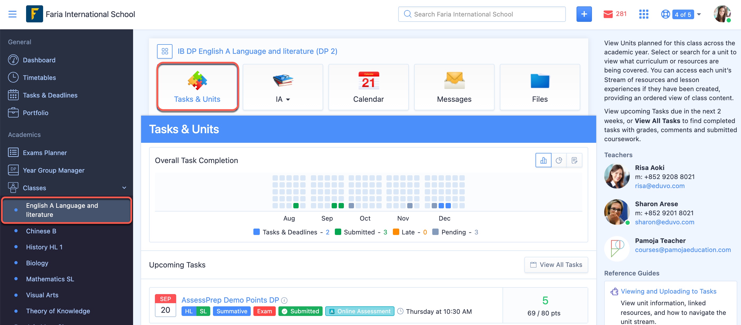Select Chinese B class
The width and height of the screenshot is (741, 325).
[x=41, y=231]
